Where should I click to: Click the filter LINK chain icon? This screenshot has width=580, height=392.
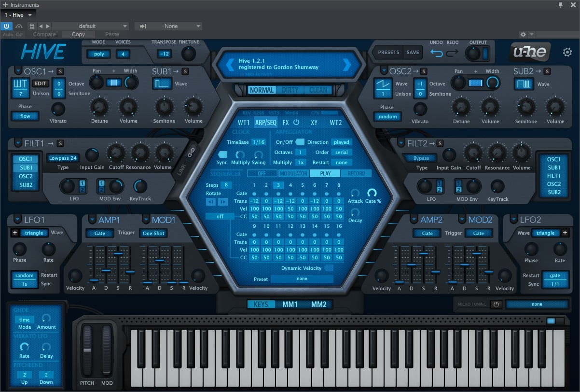pyautogui.click(x=191, y=152)
